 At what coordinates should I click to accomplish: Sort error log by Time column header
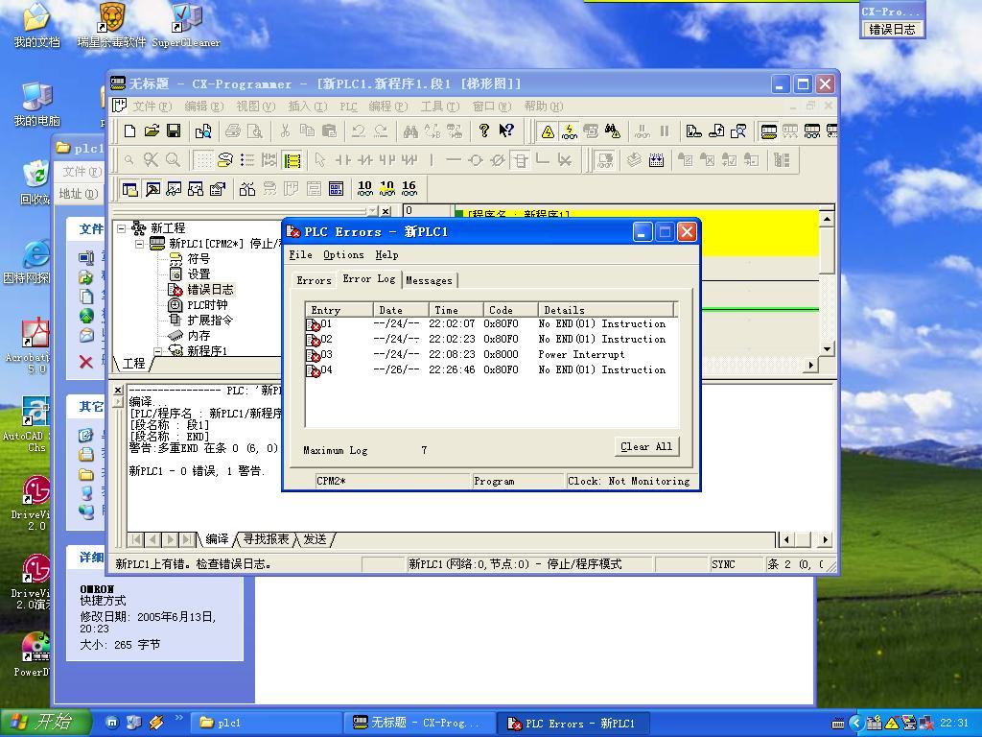456,310
